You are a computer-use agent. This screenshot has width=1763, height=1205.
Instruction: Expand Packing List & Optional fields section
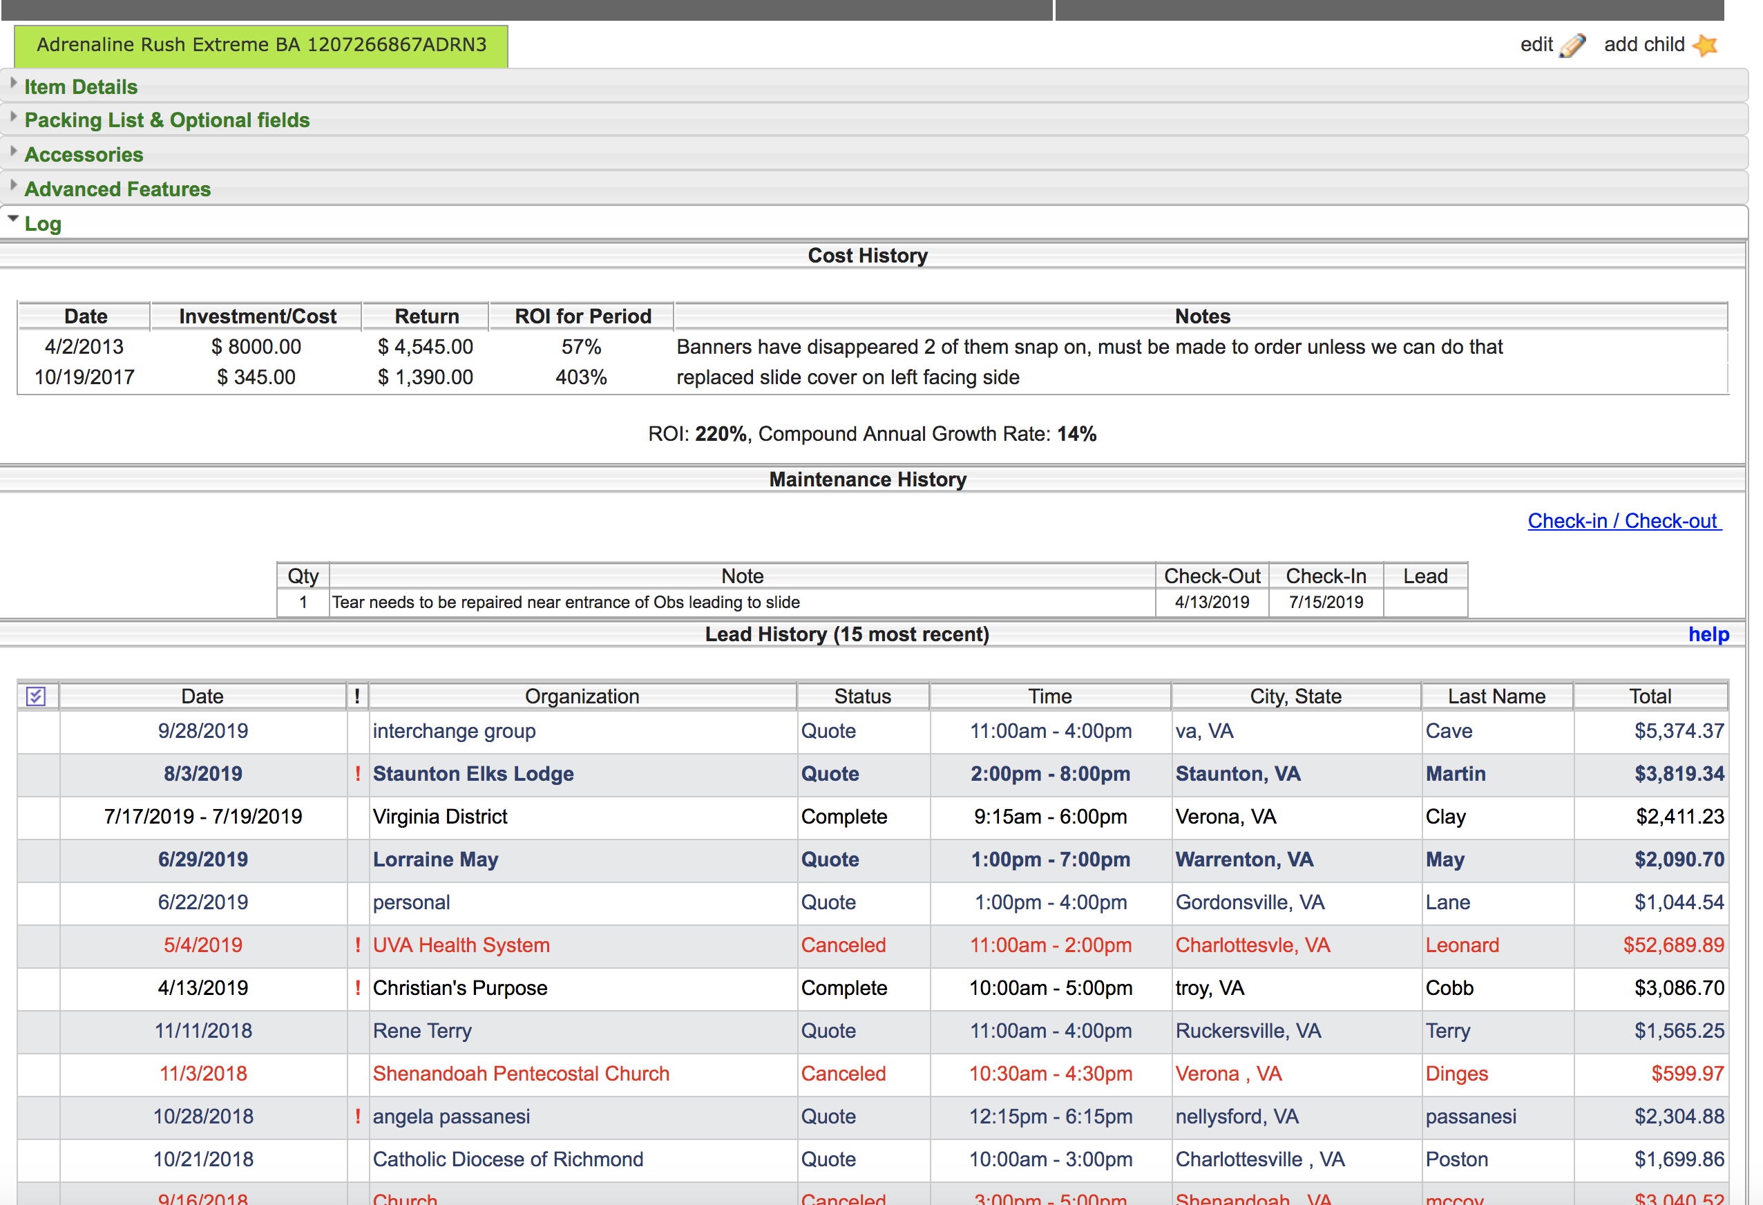pos(167,121)
